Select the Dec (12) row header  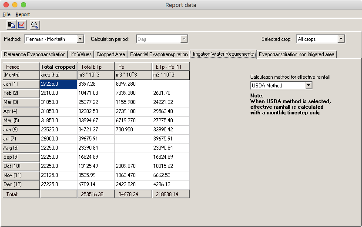tap(21, 184)
